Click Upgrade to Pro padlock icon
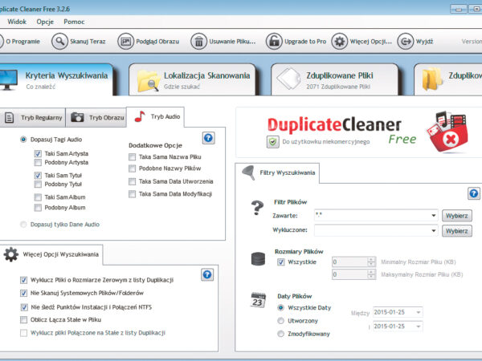The image size is (482, 361). click(x=274, y=42)
